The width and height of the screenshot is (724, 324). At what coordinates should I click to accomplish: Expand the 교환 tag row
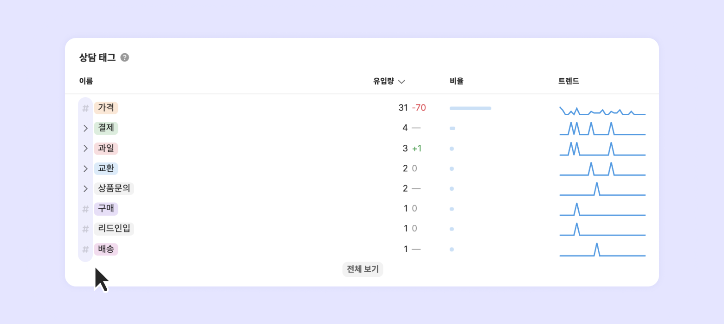click(85, 168)
